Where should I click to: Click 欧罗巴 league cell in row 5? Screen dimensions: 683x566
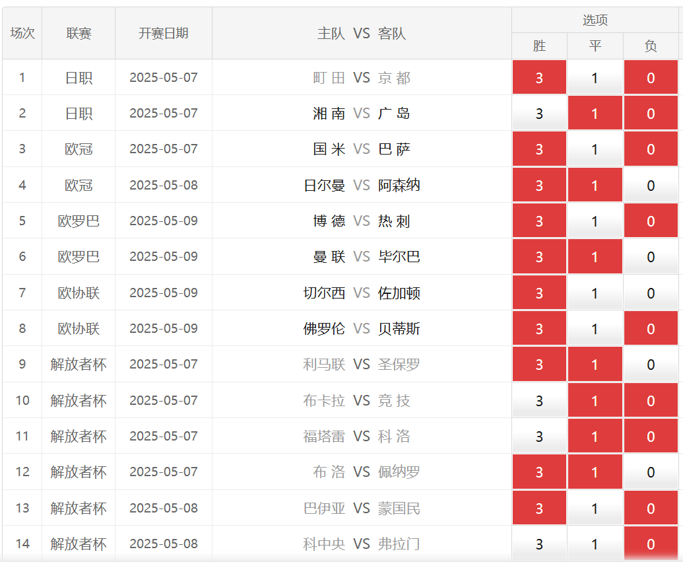click(x=79, y=221)
